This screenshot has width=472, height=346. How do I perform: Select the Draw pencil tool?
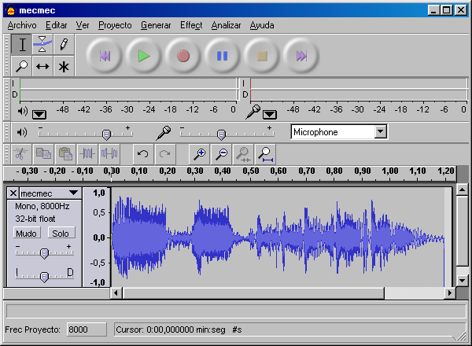coord(64,45)
